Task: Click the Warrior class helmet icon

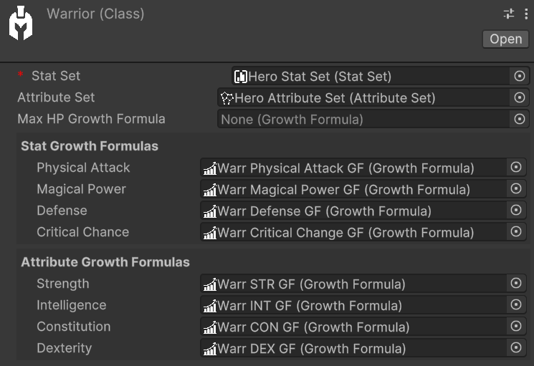Action: tap(21, 24)
